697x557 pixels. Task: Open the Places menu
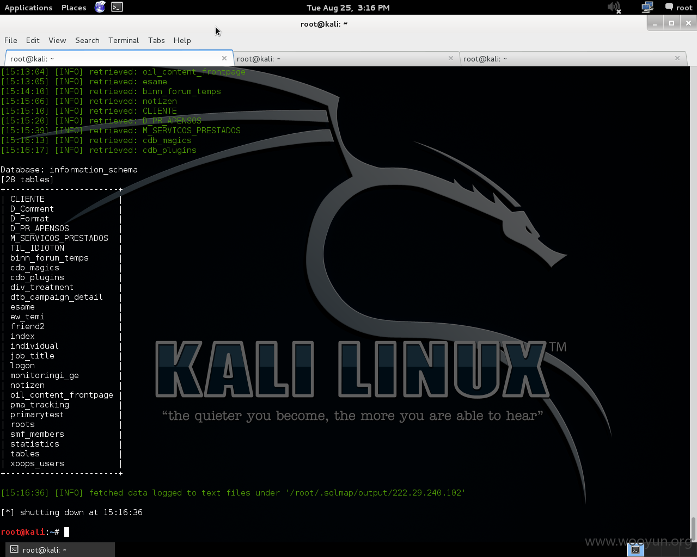[74, 8]
